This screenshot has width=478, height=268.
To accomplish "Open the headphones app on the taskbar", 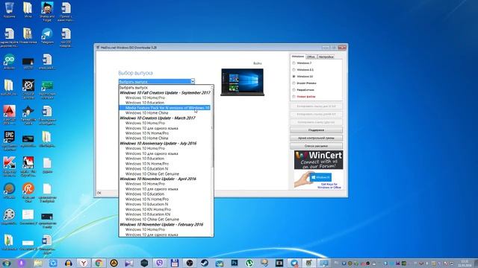I will (68, 263).
